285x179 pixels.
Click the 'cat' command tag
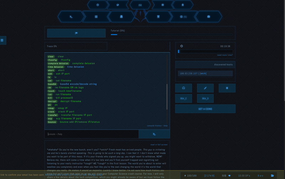50,81
